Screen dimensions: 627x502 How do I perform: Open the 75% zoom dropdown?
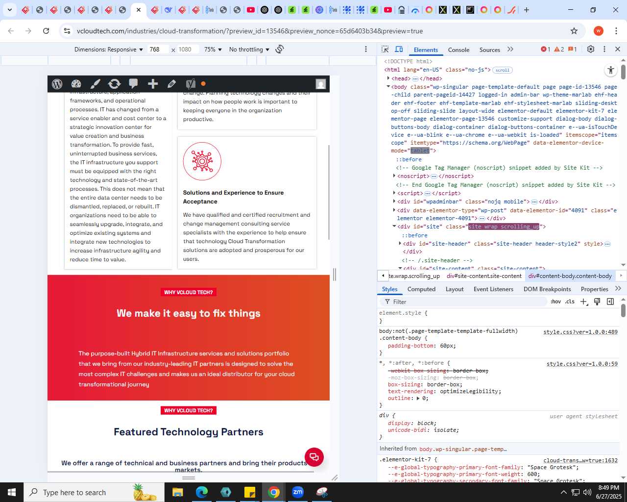pos(213,49)
